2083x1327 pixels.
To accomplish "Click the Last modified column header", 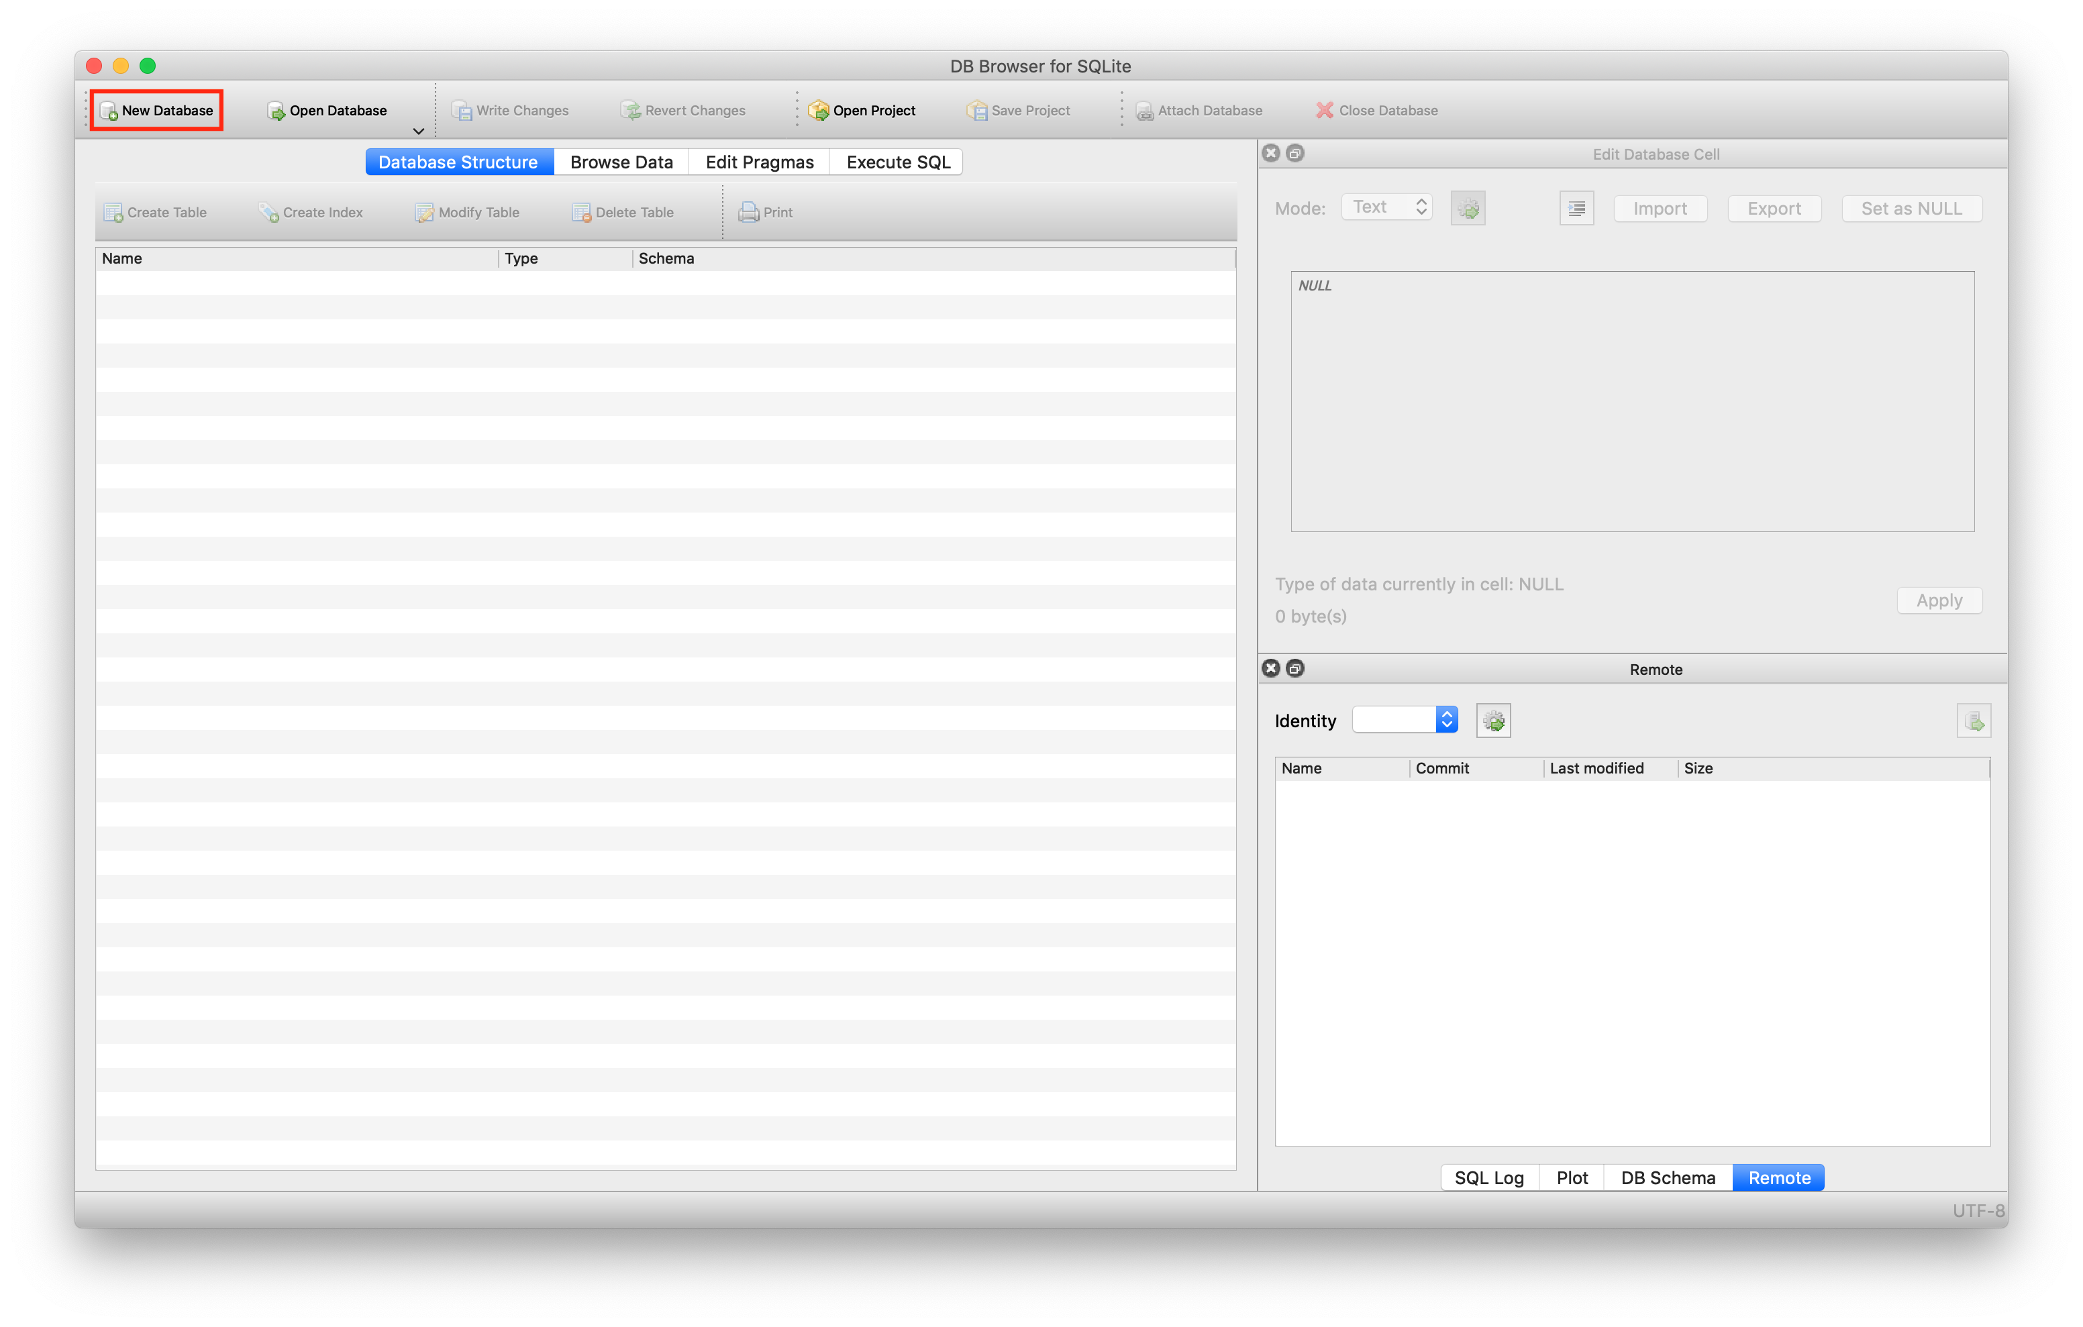I will point(1611,768).
